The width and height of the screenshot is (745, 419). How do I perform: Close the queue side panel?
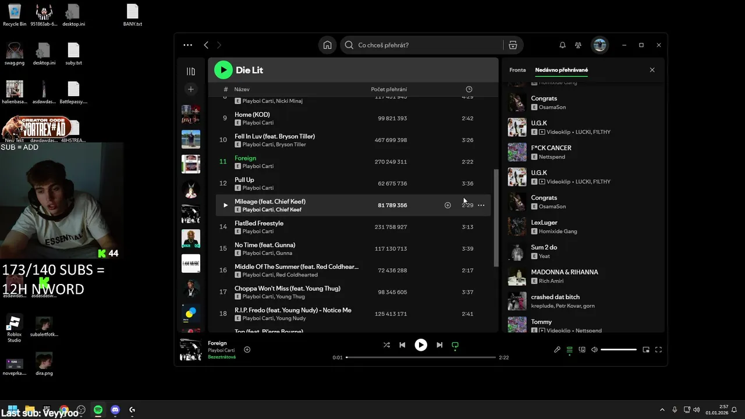[652, 70]
